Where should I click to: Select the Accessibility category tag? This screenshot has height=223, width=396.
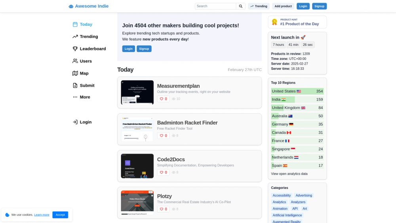pos(282,196)
